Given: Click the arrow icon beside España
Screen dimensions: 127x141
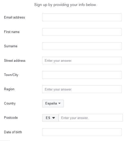Looking at the screenshot, I should click(59, 103).
